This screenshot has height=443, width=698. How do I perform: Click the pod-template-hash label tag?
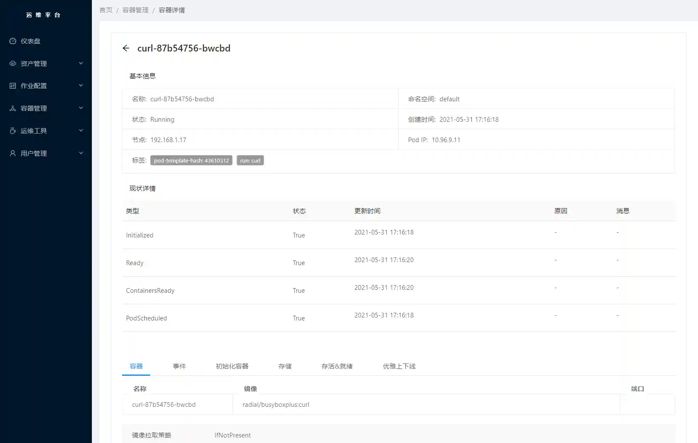[191, 160]
